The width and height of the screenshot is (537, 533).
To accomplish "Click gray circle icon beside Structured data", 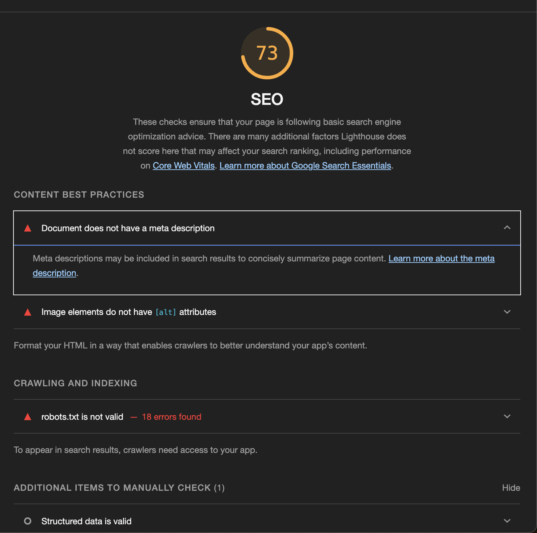I will tap(28, 521).
